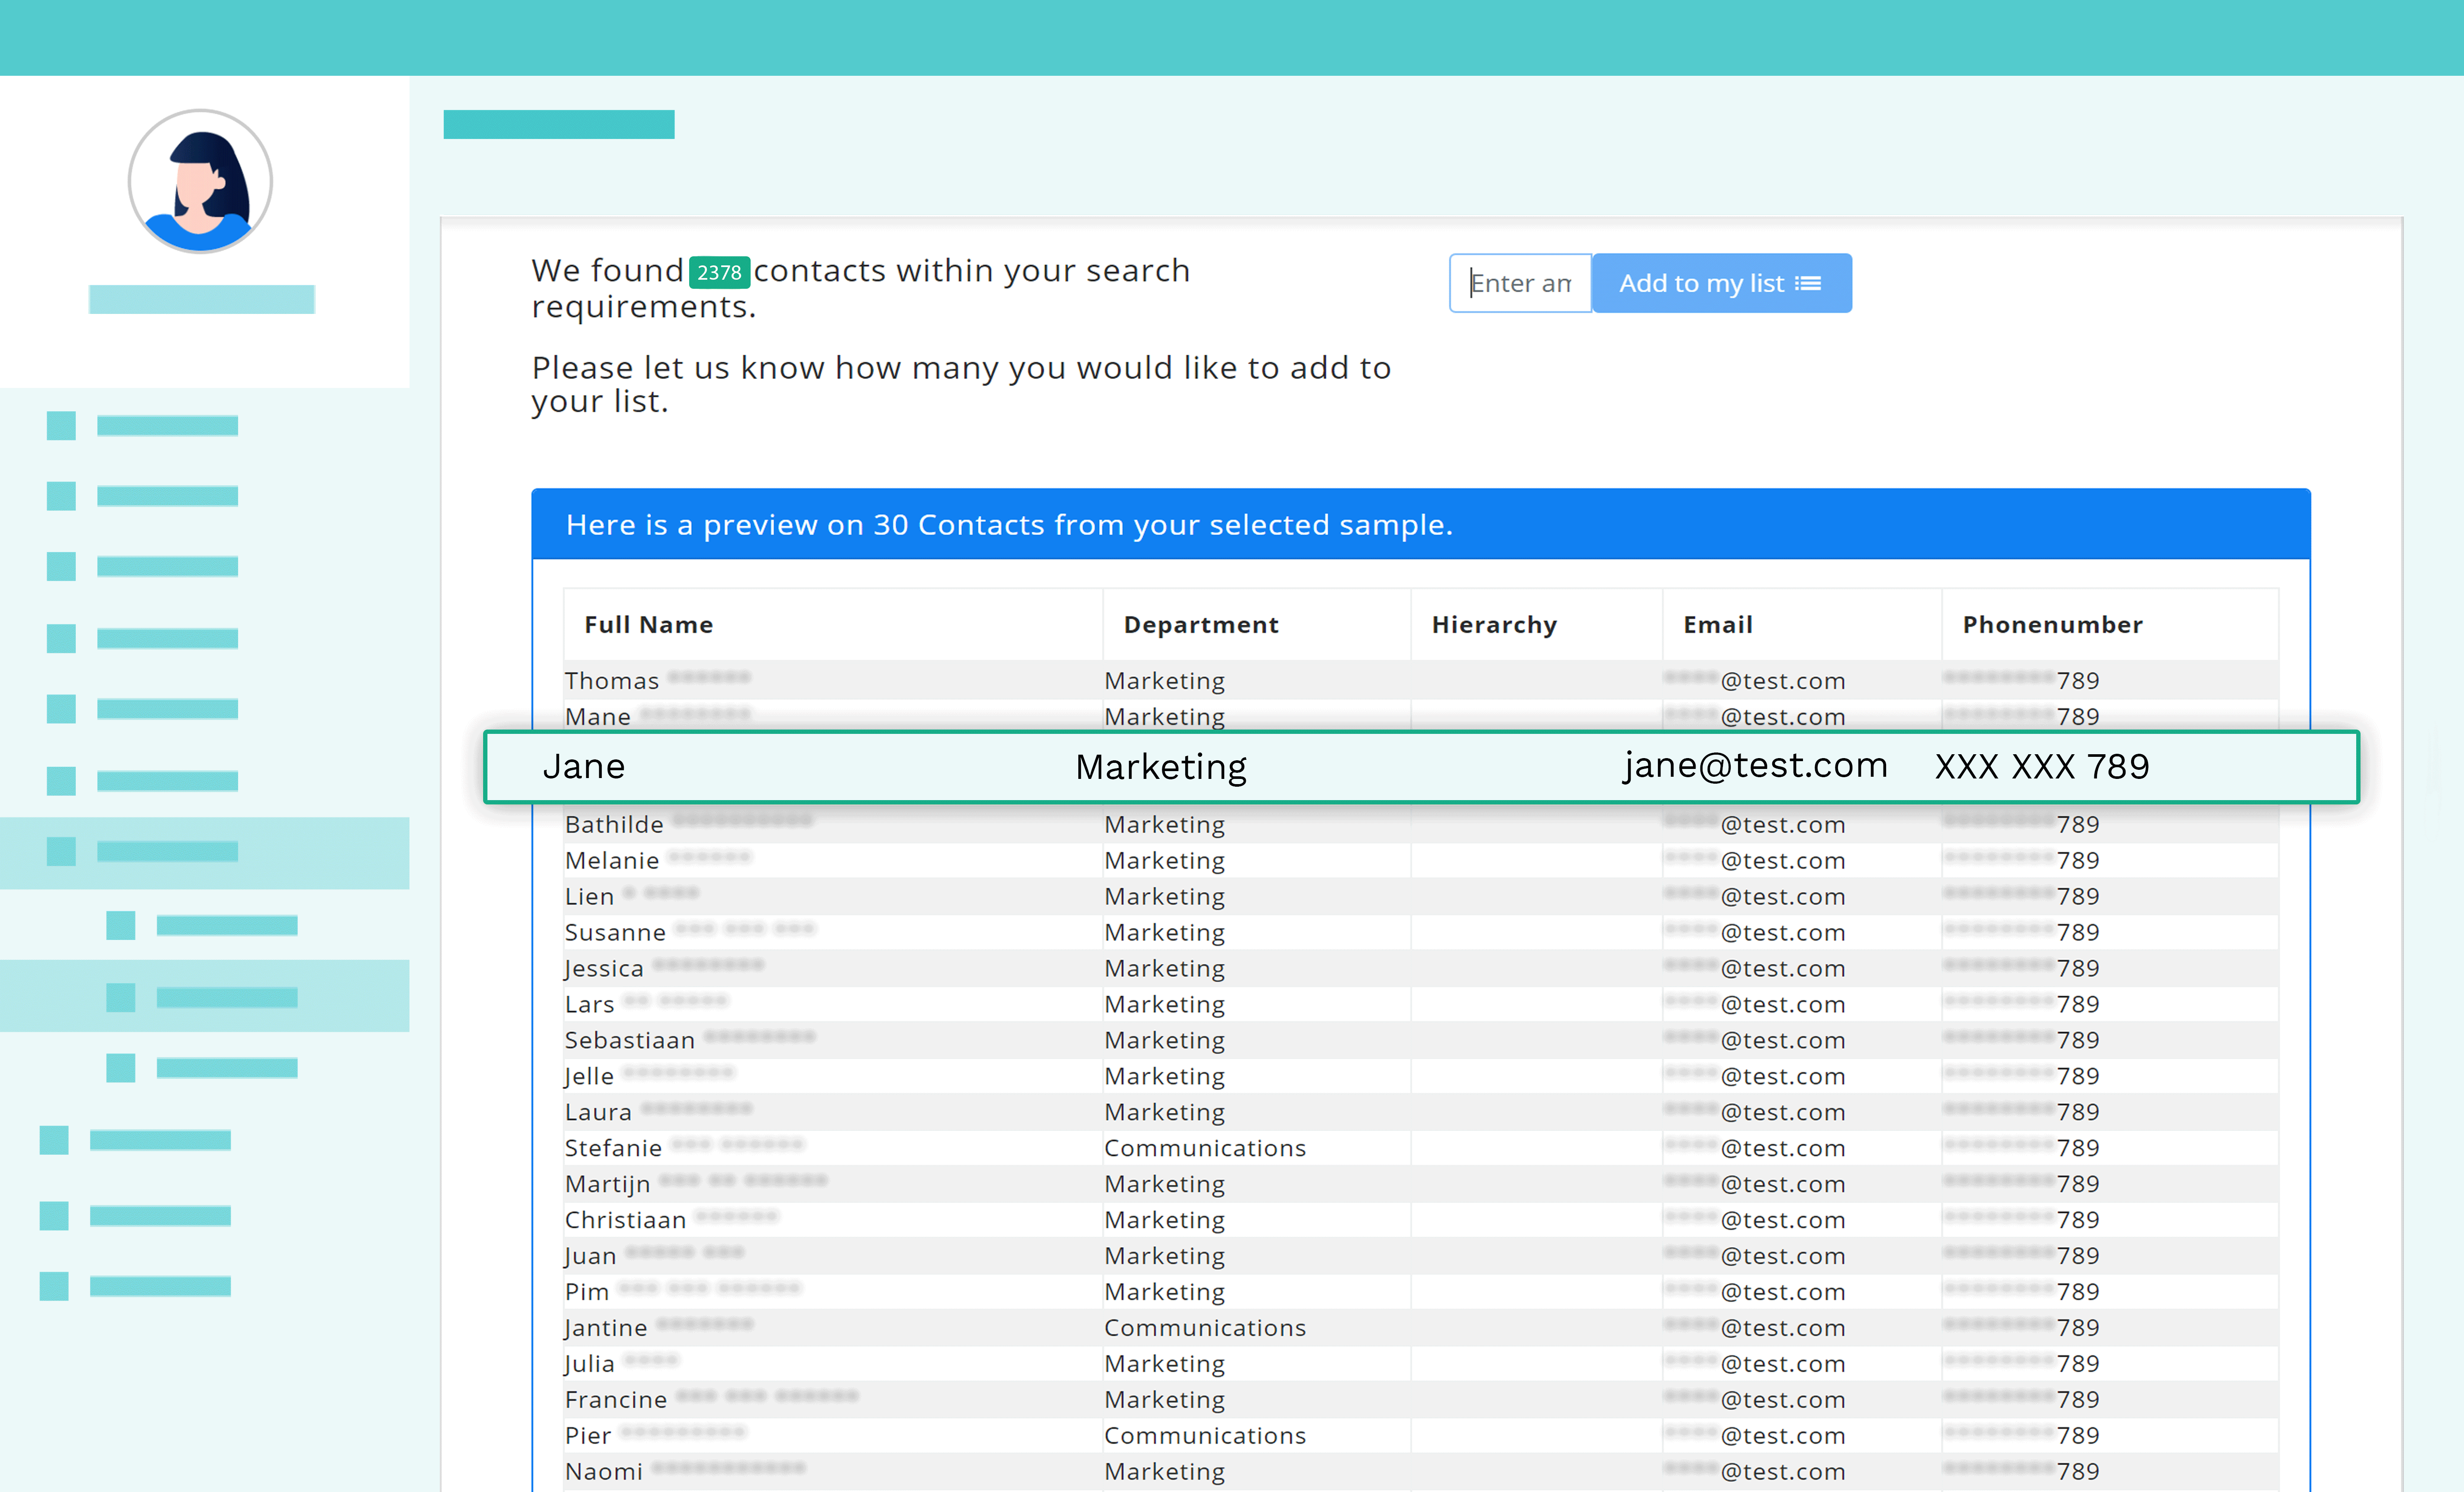The height and width of the screenshot is (1492, 2464).
Task: Click the user profile avatar picture
Action: point(200,181)
